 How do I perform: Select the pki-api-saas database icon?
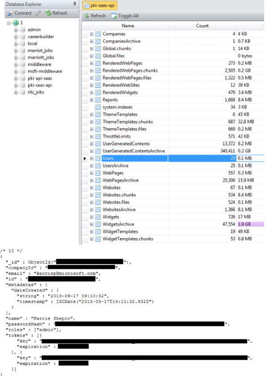[x=23, y=79]
